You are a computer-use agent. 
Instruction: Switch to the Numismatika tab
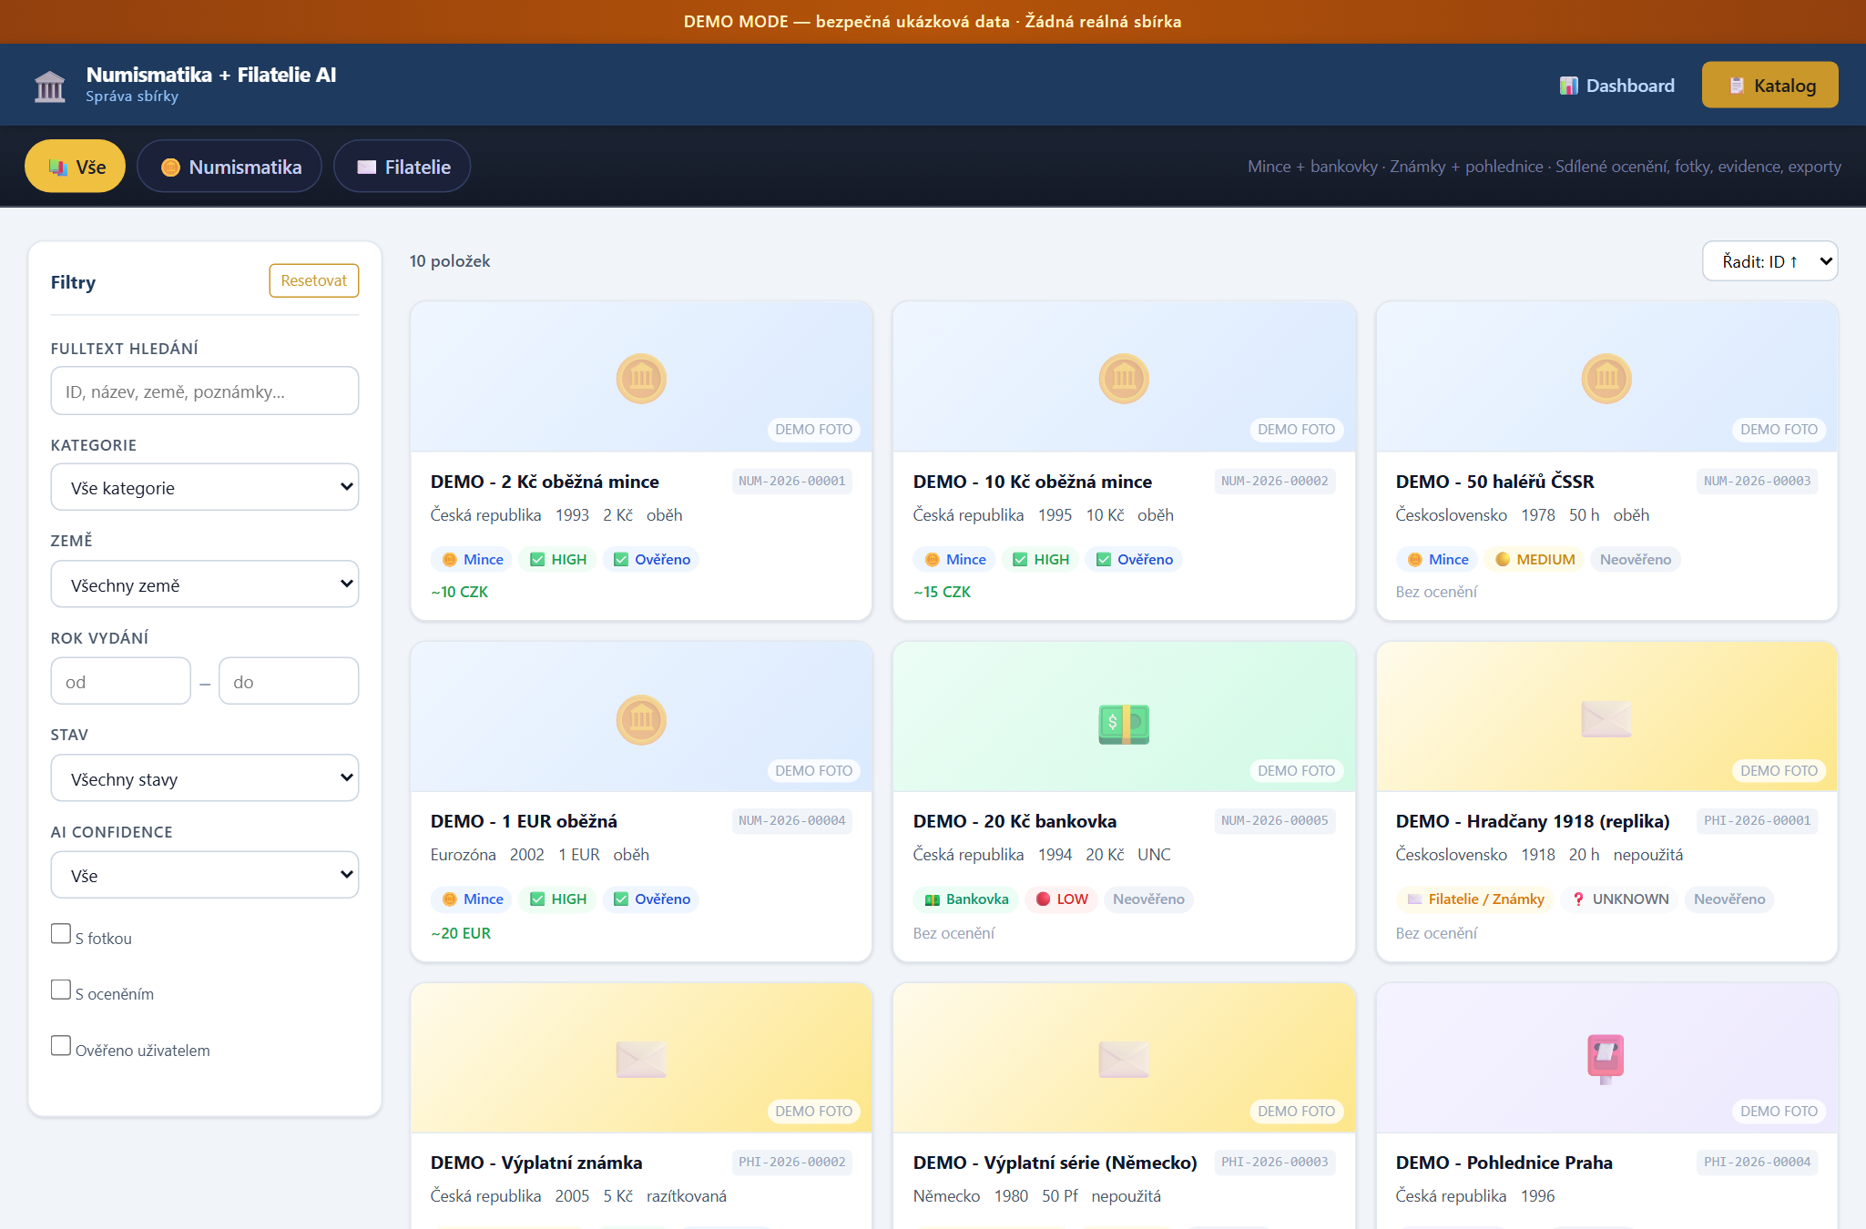pos(229,167)
